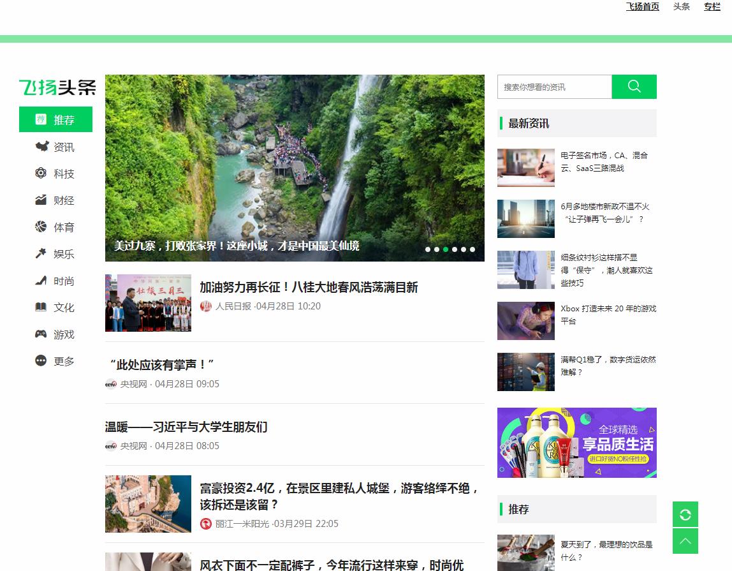732x571 pixels.
Task: Open “此处应该有掌声！” article
Action: [x=161, y=364]
